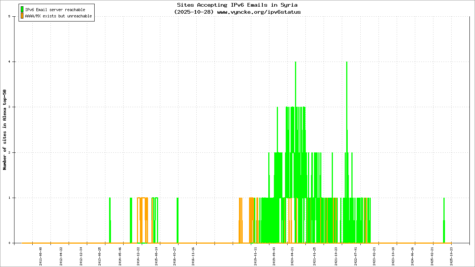Click the earliest green spike on the chart
Viewport: 475px width, 267px height.
coord(110,220)
